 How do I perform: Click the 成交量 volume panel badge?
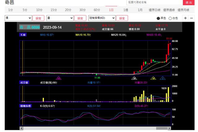[24, 83]
